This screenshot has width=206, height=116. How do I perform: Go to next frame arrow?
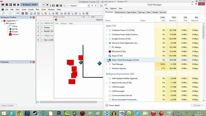click(x=96, y=6)
